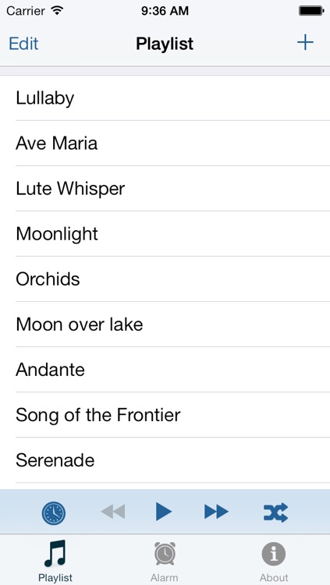The height and width of the screenshot is (585, 330).
Task: Add a new song with plus icon
Action: [x=305, y=42]
